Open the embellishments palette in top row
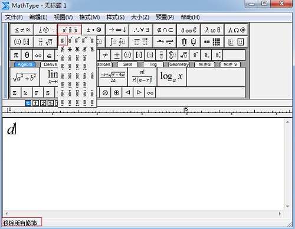 [70, 30]
